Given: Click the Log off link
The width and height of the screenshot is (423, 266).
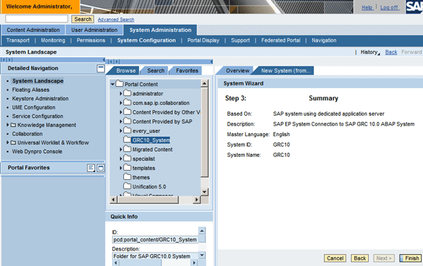Looking at the screenshot, I should coord(389,8).
